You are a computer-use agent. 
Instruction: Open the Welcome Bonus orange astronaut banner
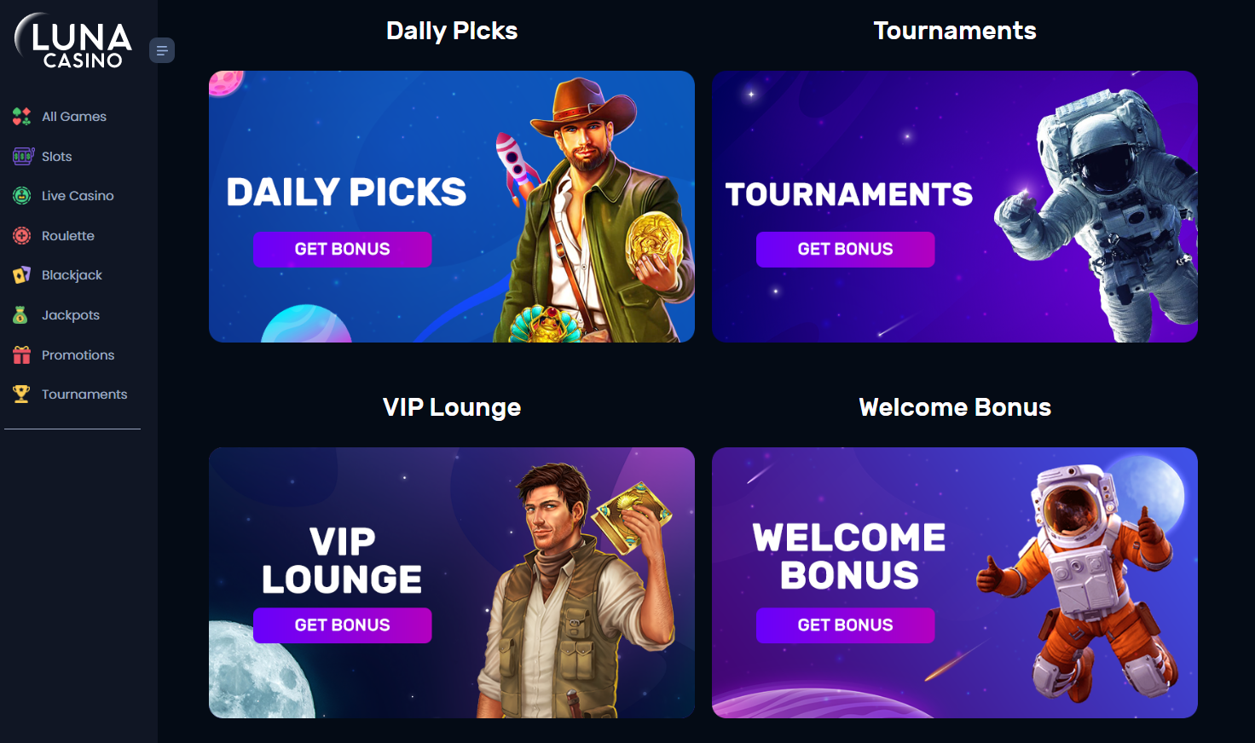pyautogui.click(x=955, y=583)
